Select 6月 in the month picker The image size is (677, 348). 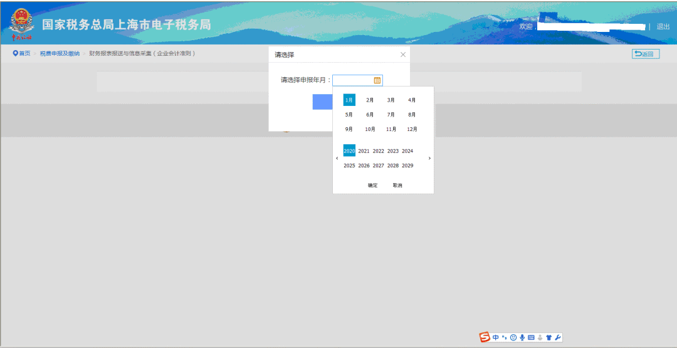tap(370, 115)
